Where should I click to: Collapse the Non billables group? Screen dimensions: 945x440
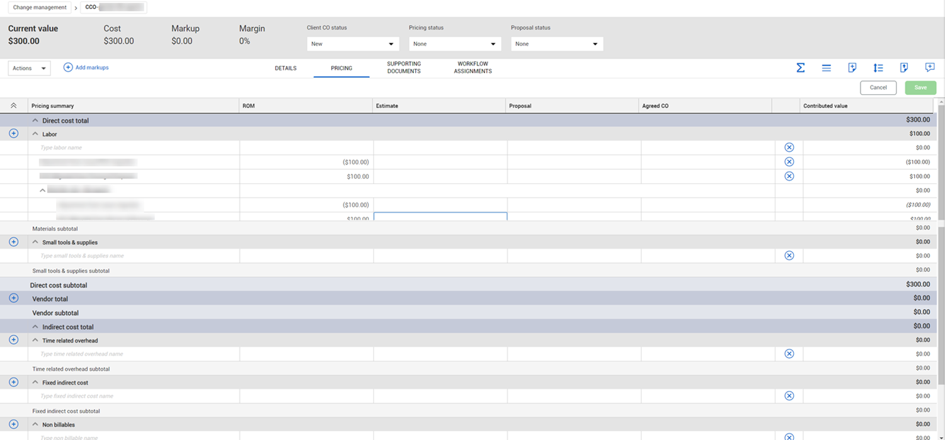(35, 425)
